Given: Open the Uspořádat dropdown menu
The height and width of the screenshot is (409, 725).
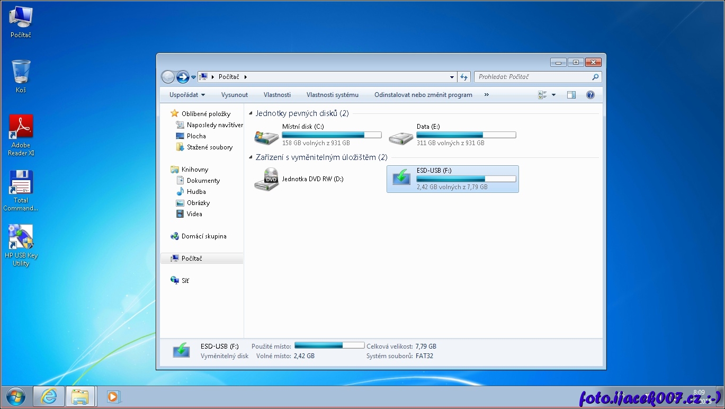Looking at the screenshot, I should coord(187,95).
